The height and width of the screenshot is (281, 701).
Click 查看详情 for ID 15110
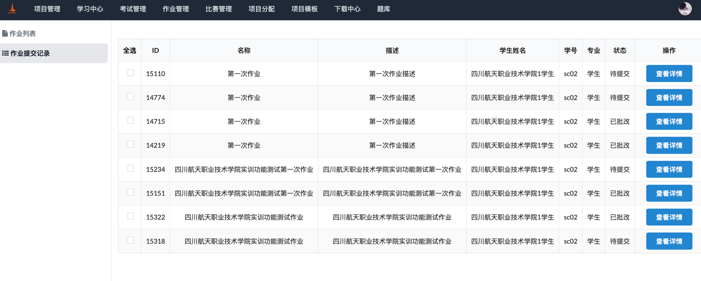[x=669, y=74]
